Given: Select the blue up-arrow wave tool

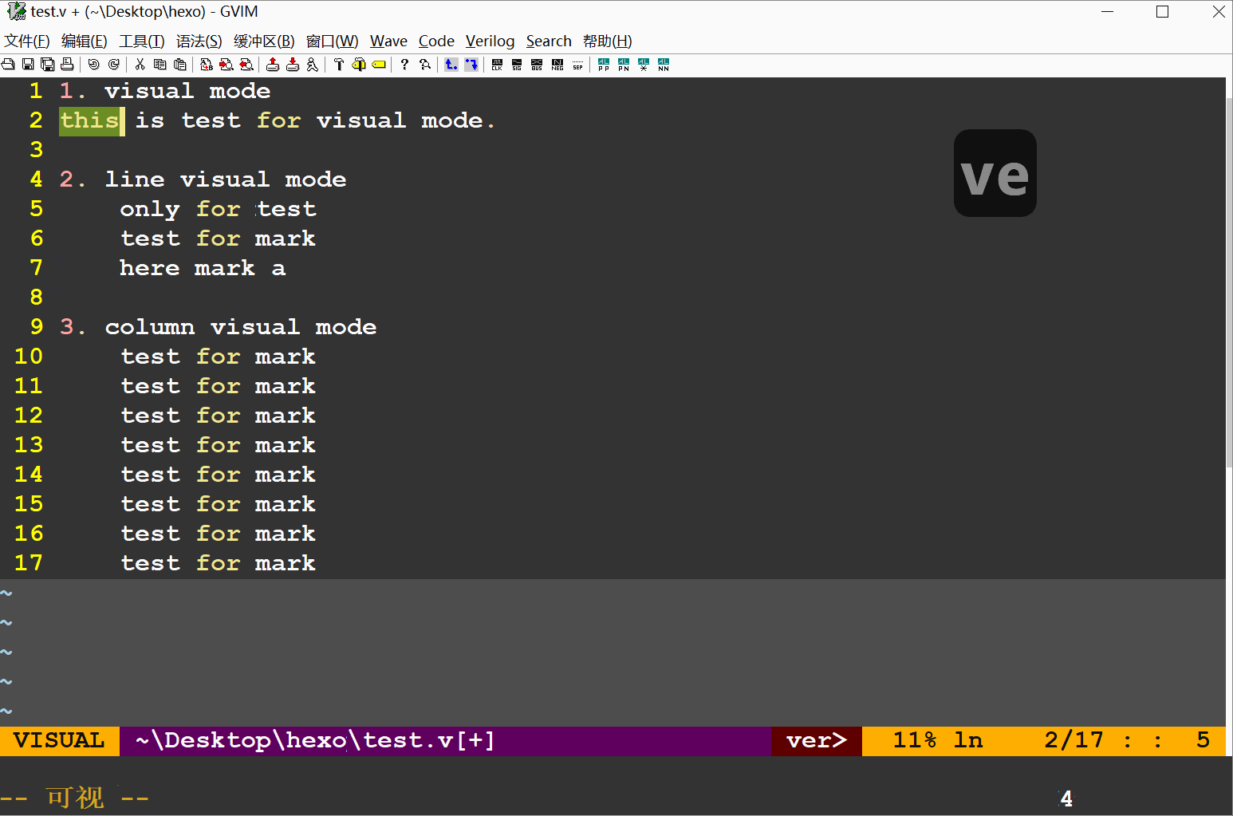Looking at the screenshot, I should tap(451, 65).
